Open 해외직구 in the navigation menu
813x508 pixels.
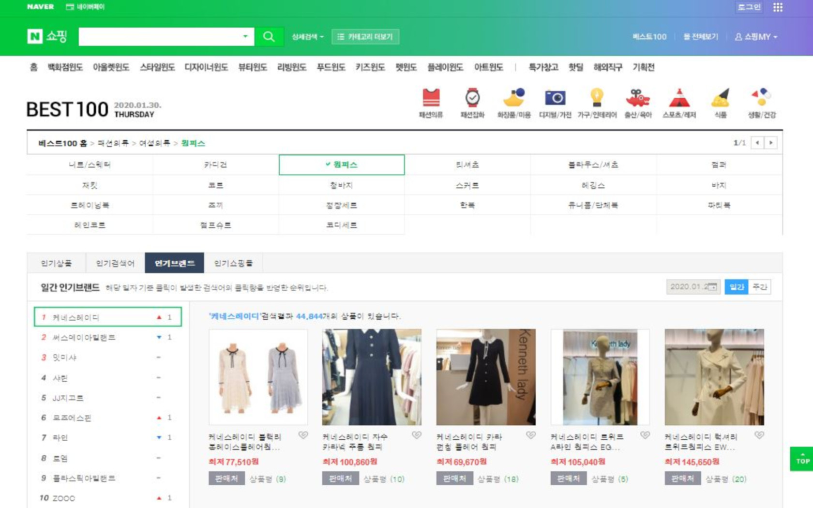click(608, 67)
